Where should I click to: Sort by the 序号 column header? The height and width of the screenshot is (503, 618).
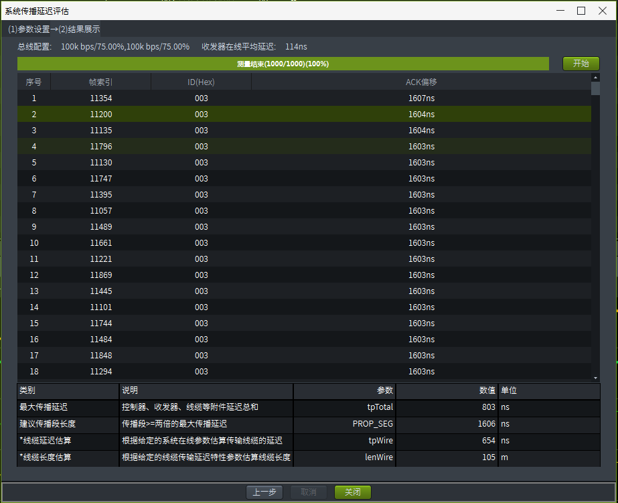point(34,82)
